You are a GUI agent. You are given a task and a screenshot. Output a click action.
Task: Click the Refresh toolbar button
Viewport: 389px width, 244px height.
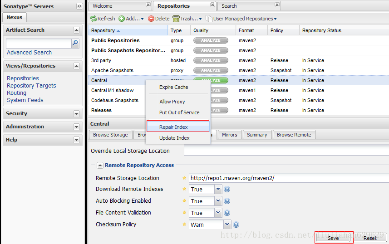pyautogui.click(x=103, y=19)
